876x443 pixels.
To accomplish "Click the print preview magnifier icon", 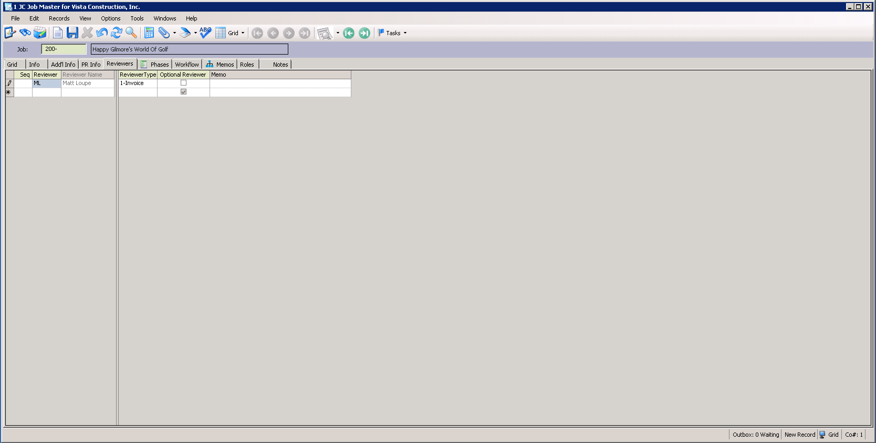I will [325, 34].
